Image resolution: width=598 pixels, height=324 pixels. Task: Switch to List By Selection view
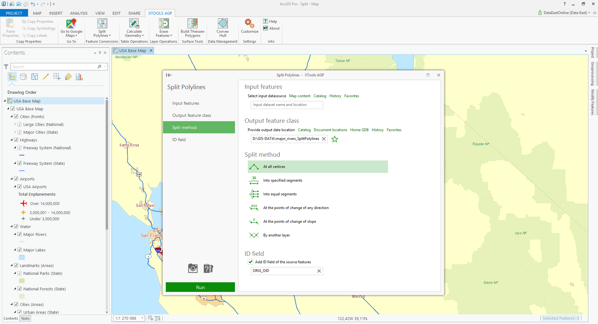pos(35,77)
